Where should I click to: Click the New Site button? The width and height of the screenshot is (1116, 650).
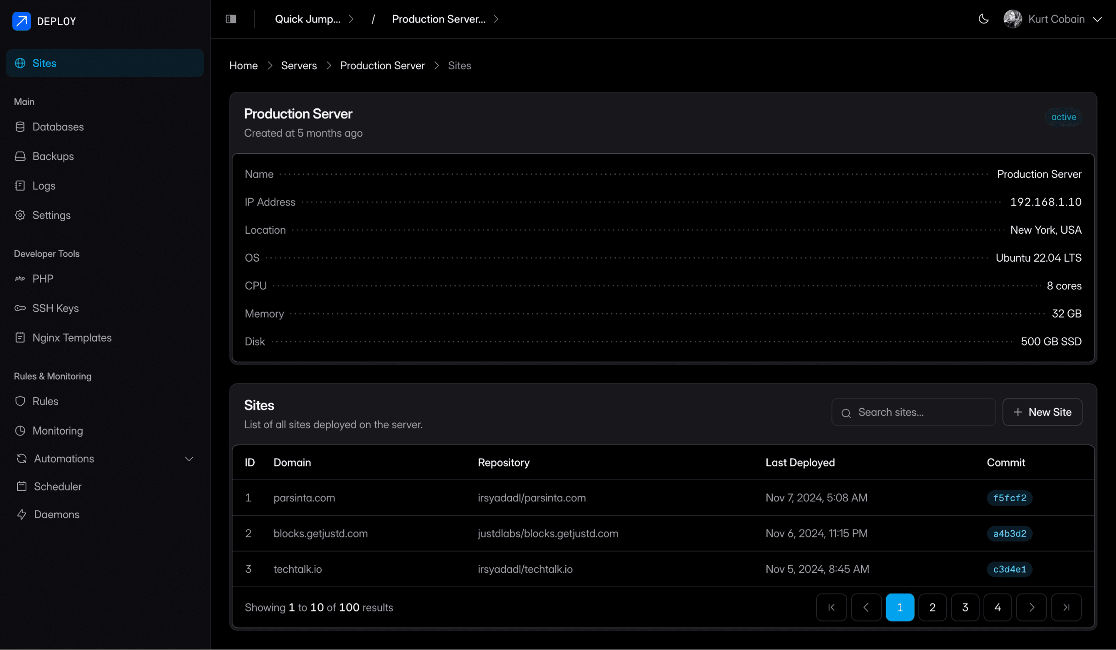pyautogui.click(x=1042, y=412)
